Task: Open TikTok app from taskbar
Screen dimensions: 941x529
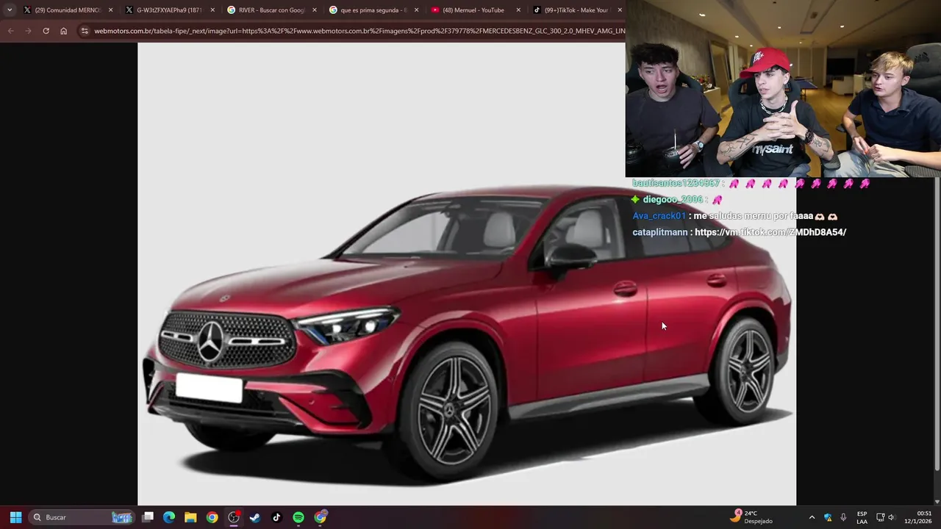Action: click(x=276, y=517)
